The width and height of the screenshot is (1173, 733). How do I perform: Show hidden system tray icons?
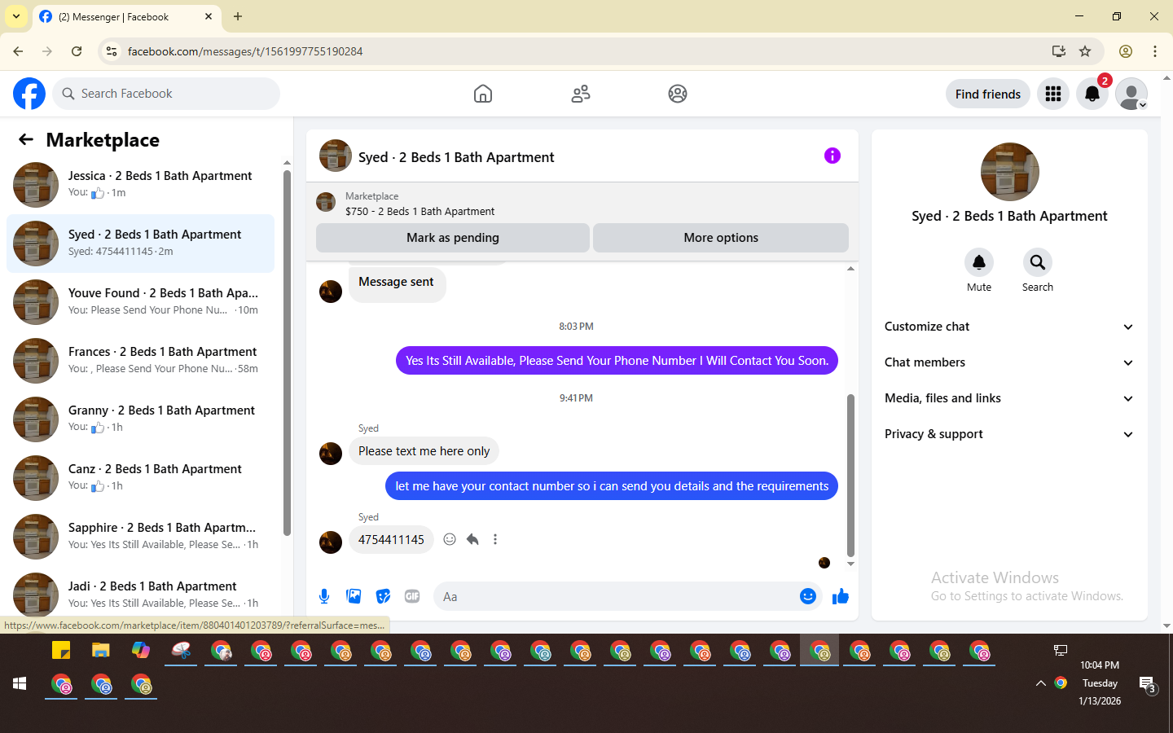[1040, 683]
